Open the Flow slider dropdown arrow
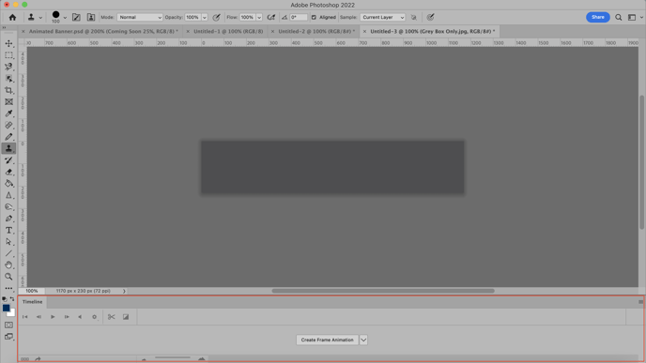The image size is (646, 363). point(259,17)
